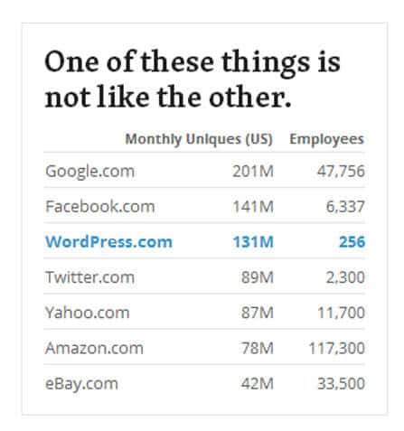Viewport: 404px width, 431px height.
Task: Click the 6,337 Facebook employees figure
Action: [x=345, y=207]
